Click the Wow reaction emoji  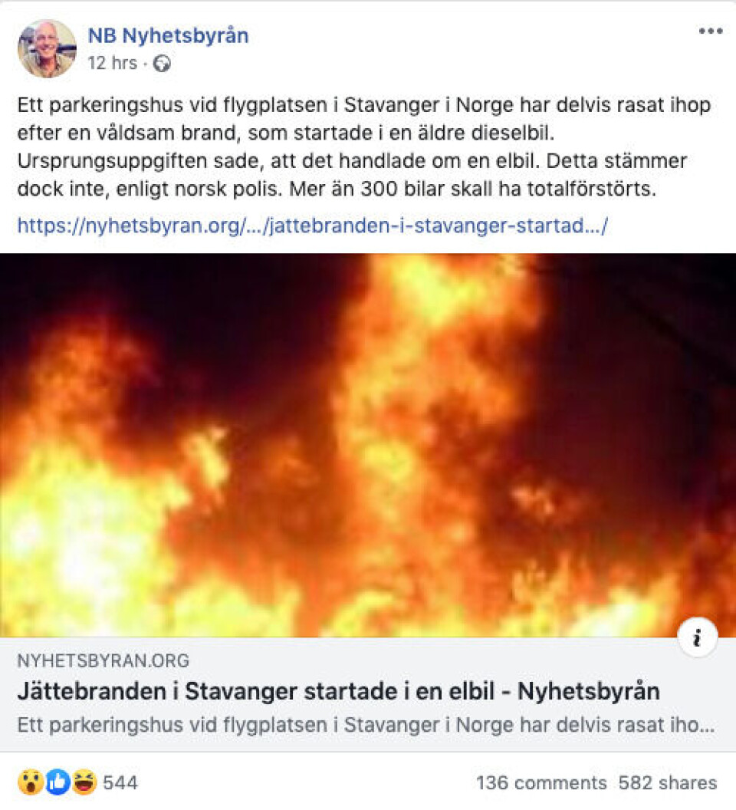(31, 782)
